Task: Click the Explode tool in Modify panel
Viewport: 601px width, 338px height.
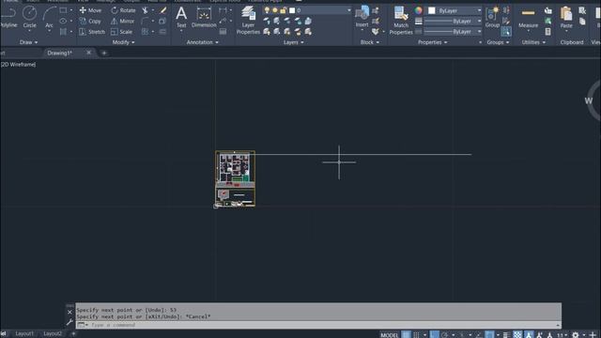Action: 162,21
